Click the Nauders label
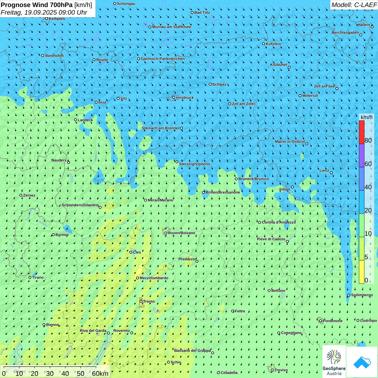This screenshot has height=378, width=378. (59, 160)
